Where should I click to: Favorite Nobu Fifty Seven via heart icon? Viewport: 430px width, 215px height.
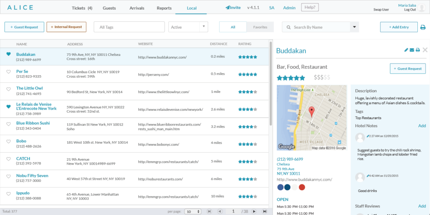8,176
